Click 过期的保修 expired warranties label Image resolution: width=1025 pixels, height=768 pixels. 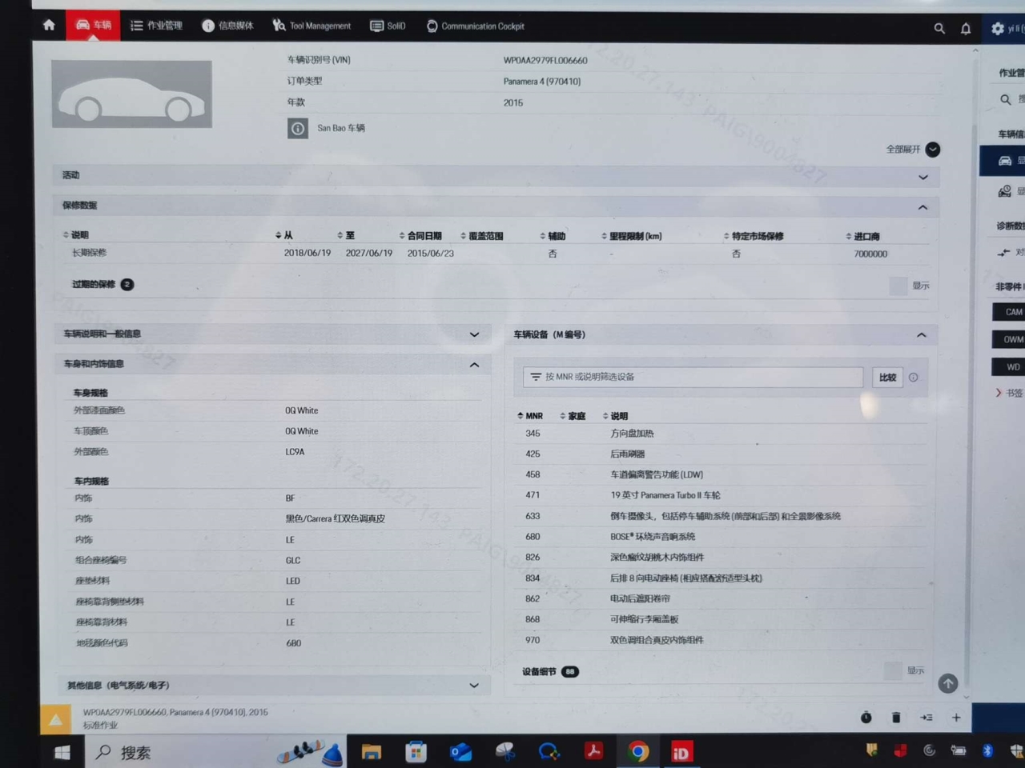pos(94,284)
